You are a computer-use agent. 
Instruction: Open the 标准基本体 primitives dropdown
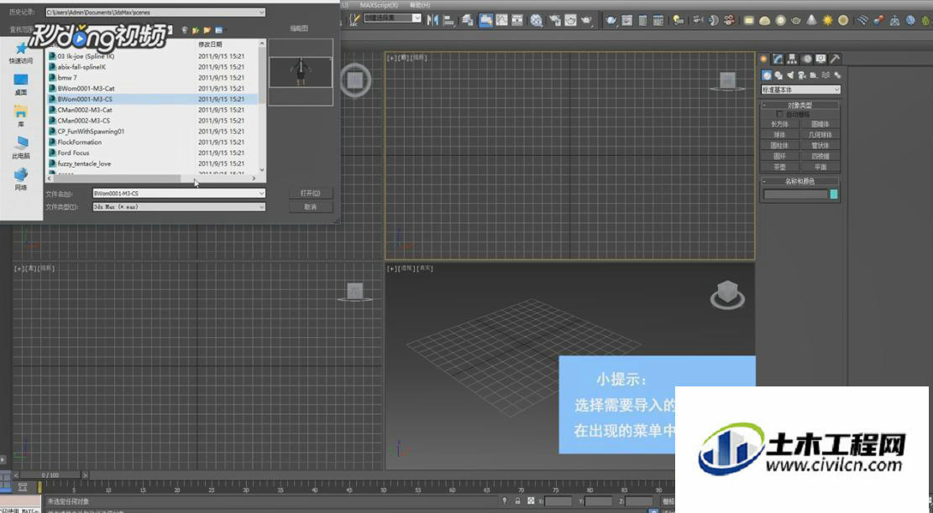pos(801,90)
